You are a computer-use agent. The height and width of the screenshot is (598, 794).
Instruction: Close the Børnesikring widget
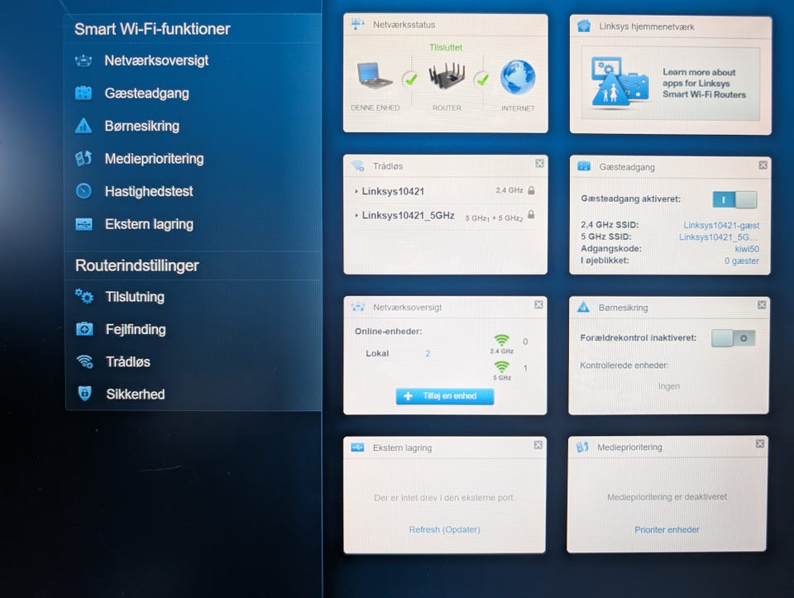pos(762,305)
